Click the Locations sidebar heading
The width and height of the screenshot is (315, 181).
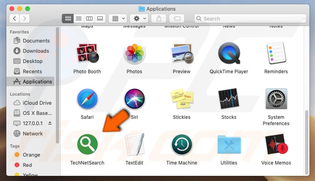coord(20,94)
